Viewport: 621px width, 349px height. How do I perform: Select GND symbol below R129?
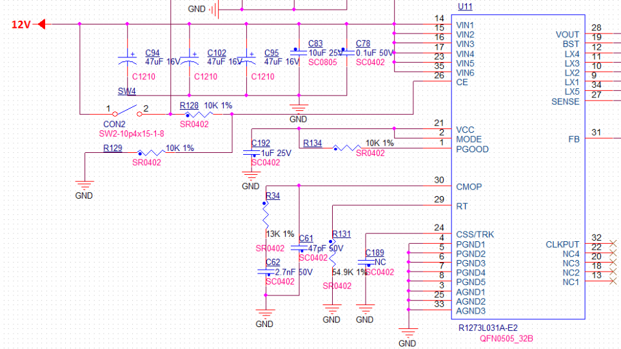(84, 184)
